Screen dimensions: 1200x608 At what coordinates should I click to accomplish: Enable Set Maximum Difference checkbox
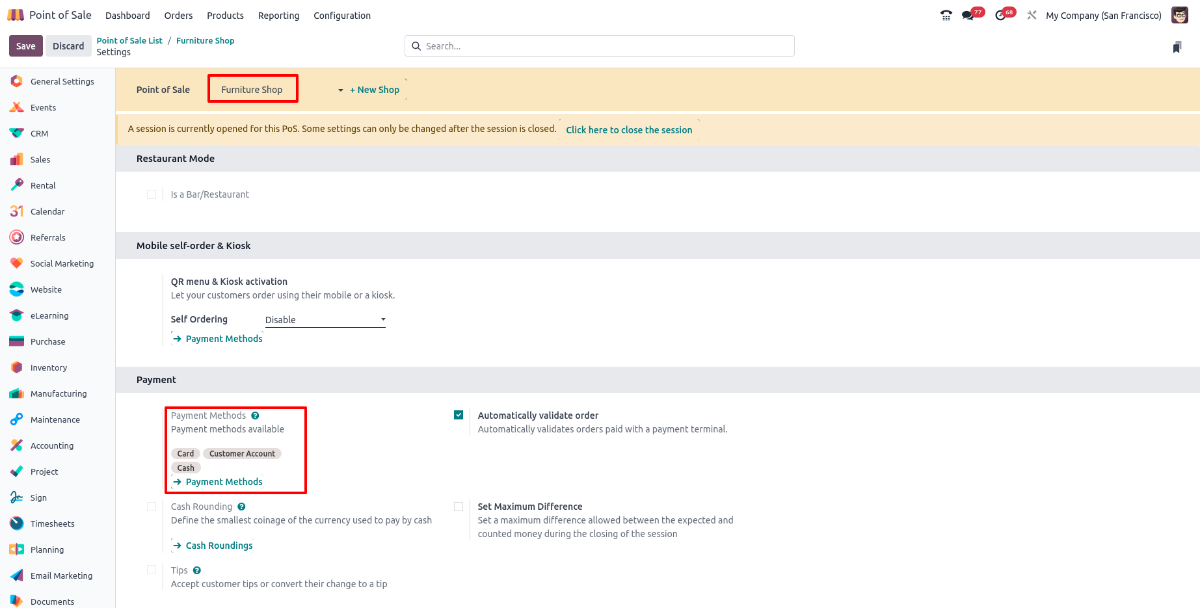pos(459,507)
